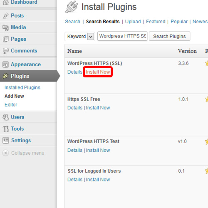This screenshot has width=208, height=208.
Task: Open the plugin Editor submenu
Action: [11, 104]
